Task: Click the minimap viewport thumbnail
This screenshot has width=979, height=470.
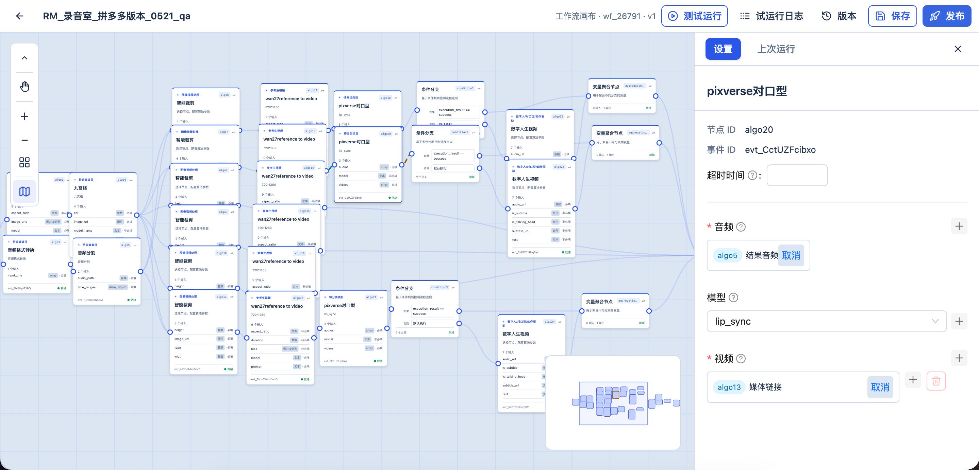Action: click(613, 403)
